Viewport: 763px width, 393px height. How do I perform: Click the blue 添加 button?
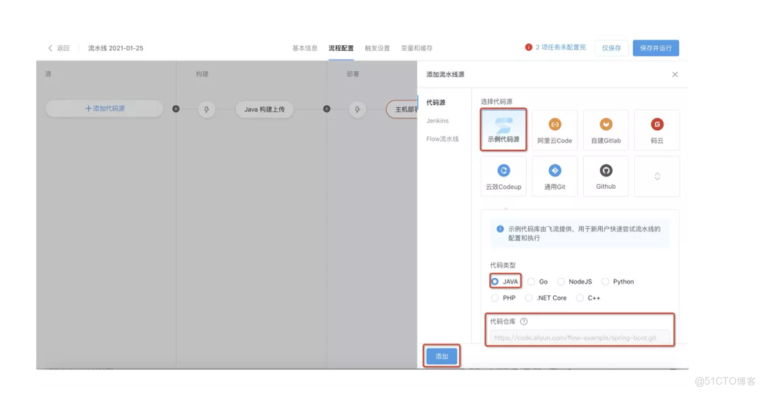point(442,356)
